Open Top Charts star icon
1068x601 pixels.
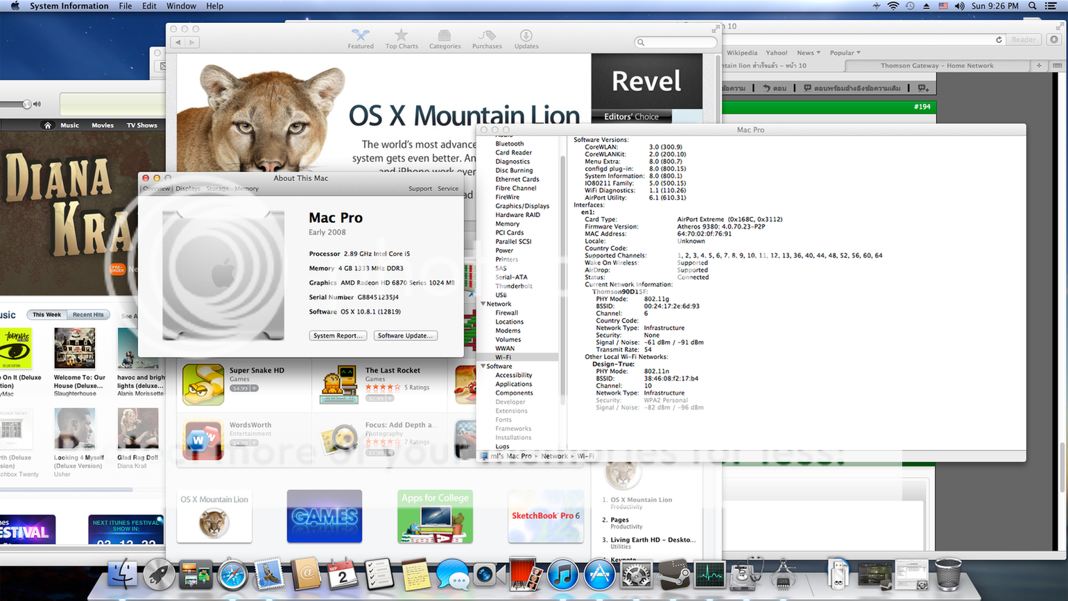click(402, 39)
